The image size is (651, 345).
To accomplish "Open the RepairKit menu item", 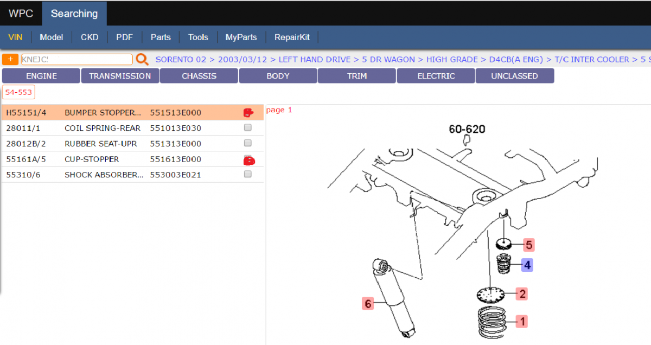I will click(292, 37).
